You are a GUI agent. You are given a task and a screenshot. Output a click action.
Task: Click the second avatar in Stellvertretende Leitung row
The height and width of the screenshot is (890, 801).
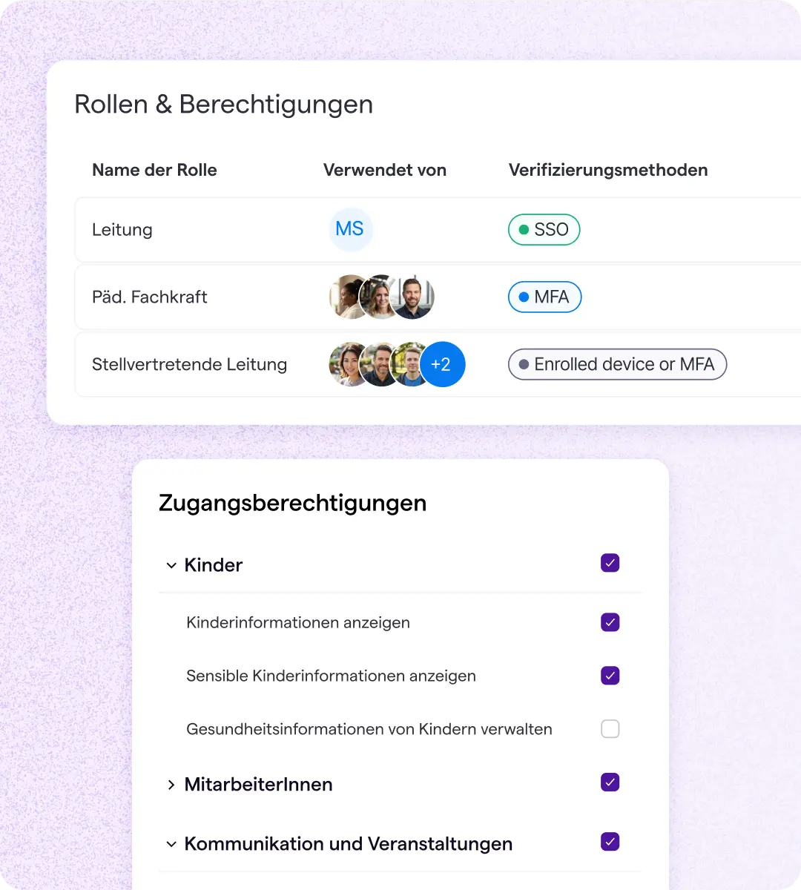[x=380, y=364]
